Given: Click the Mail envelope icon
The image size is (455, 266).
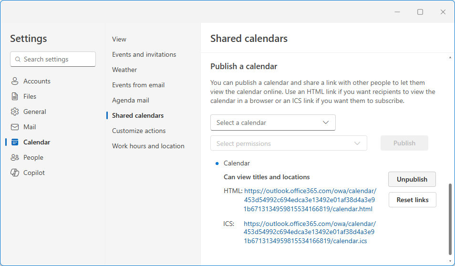Looking at the screenshot, I should click(14, 127).
